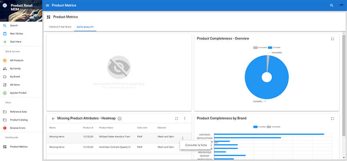Open Search in the sidebar
This screenshot has height=161, width=347.
point(14,25)
